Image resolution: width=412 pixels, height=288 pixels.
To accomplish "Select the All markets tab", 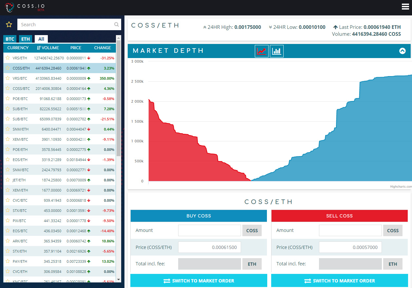I will tap(41, 39).
